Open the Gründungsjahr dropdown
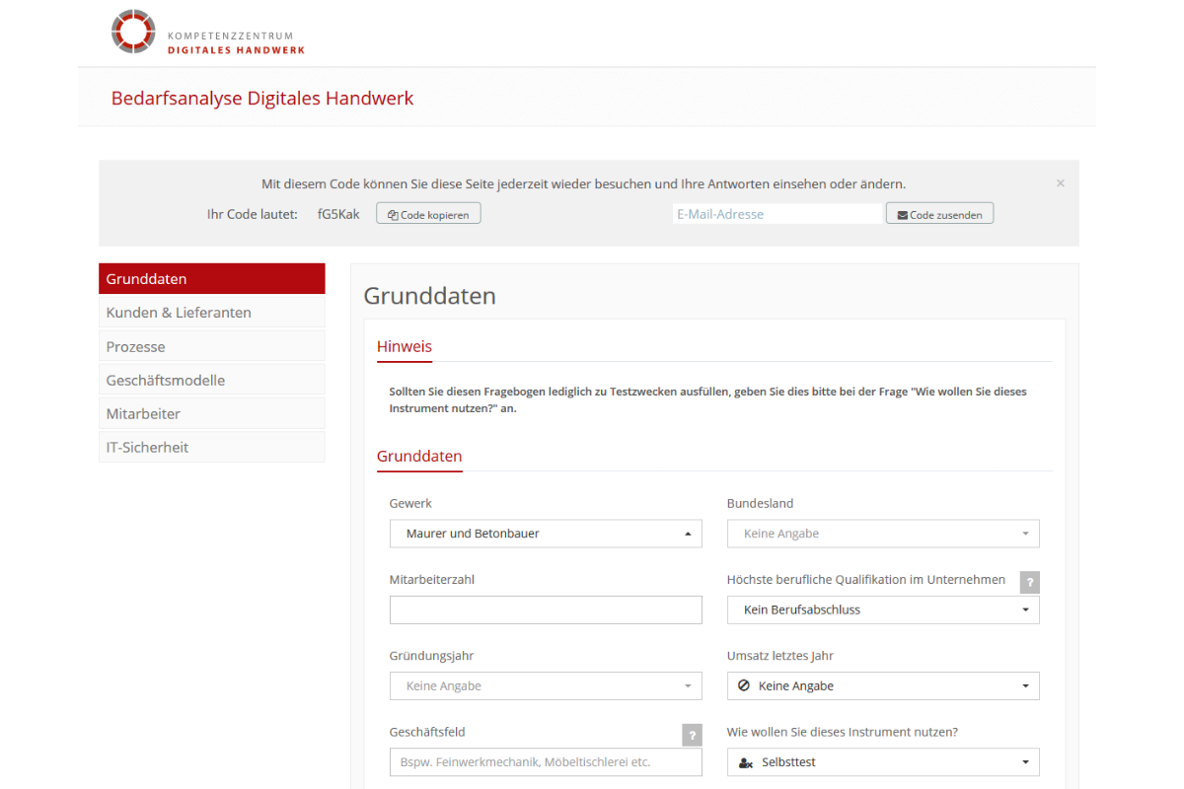 546,685
